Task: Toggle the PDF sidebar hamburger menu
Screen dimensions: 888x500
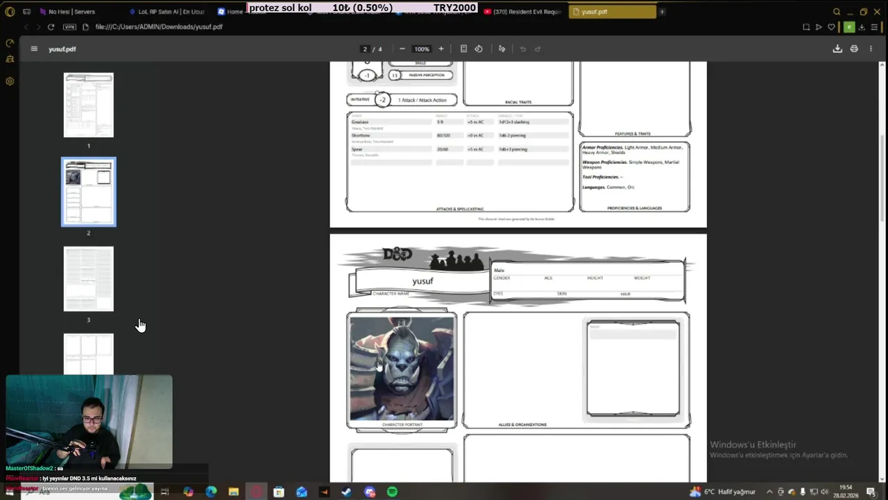Action: 34,49
